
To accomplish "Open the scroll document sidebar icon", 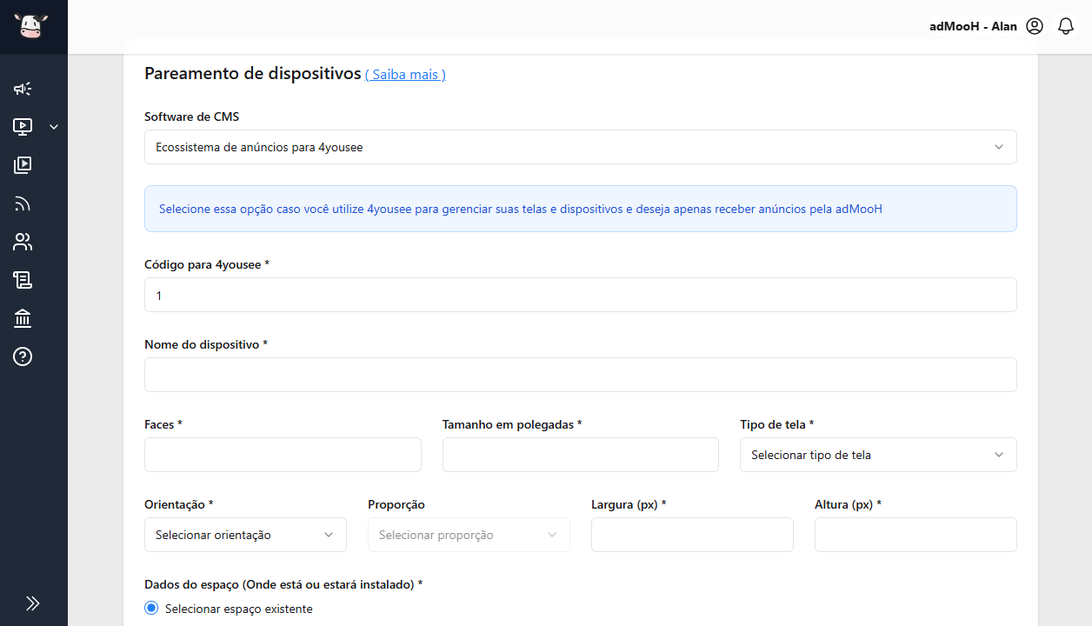I will pyautogui.click(x=23, y=280).
